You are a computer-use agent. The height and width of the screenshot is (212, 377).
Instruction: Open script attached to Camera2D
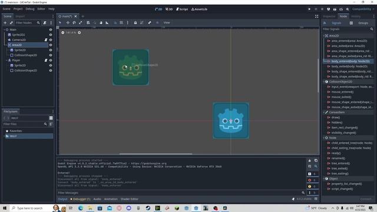[x=46, y=40]
